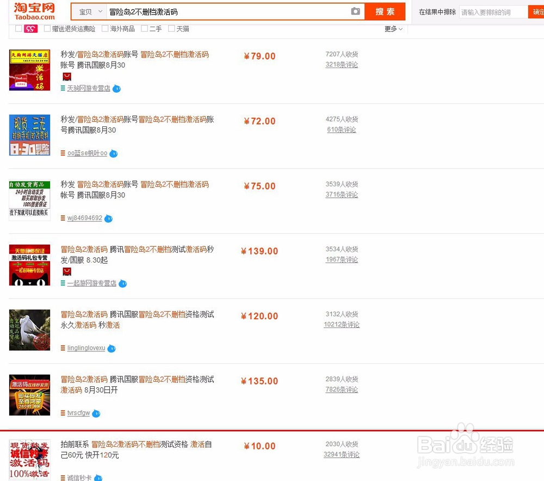Open the Taobao.com logo homepage

tap(34, 11)
